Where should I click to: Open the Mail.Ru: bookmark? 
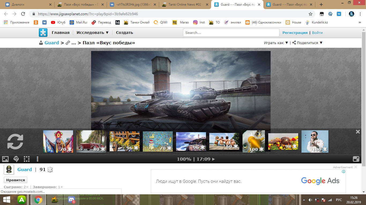(x=79, y=22)
